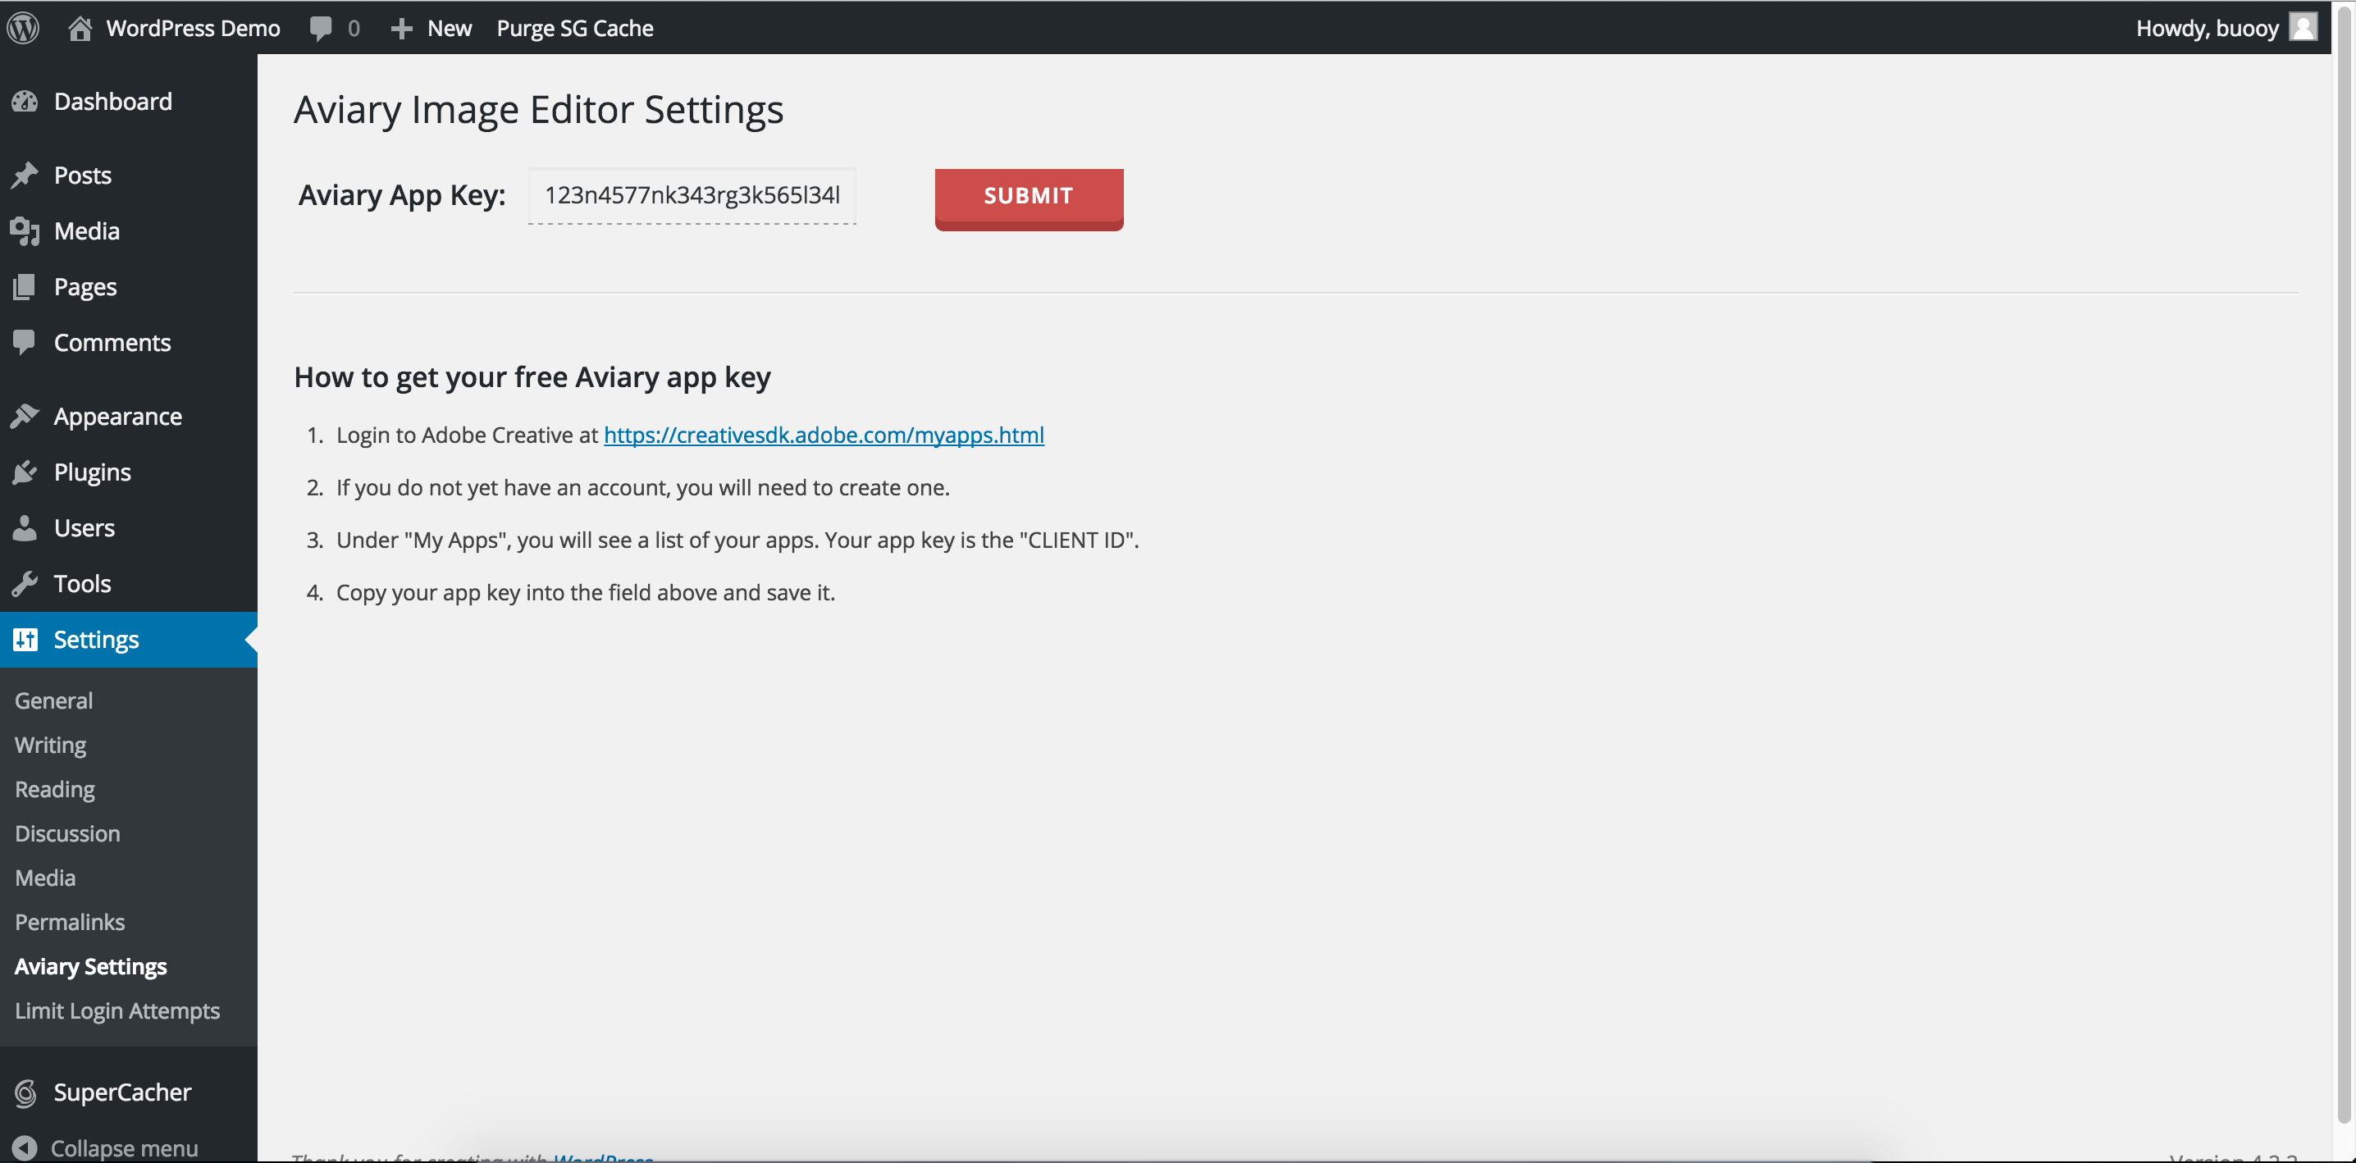Click the 'Aviary Image Editor Settings' heading
Image resolution: width=2356 pixels, height=1163 pixels.
tap(539, 110)
